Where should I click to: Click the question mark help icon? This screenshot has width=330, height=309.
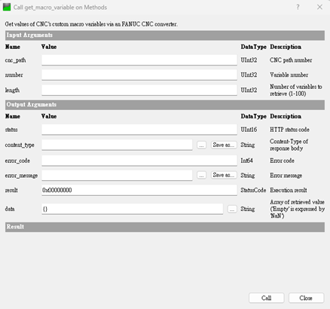(298, 7)
